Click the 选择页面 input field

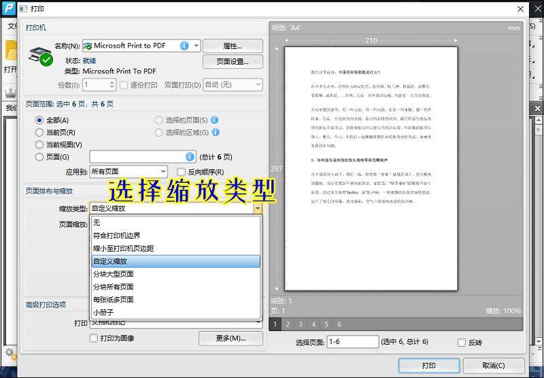point(353,342)
